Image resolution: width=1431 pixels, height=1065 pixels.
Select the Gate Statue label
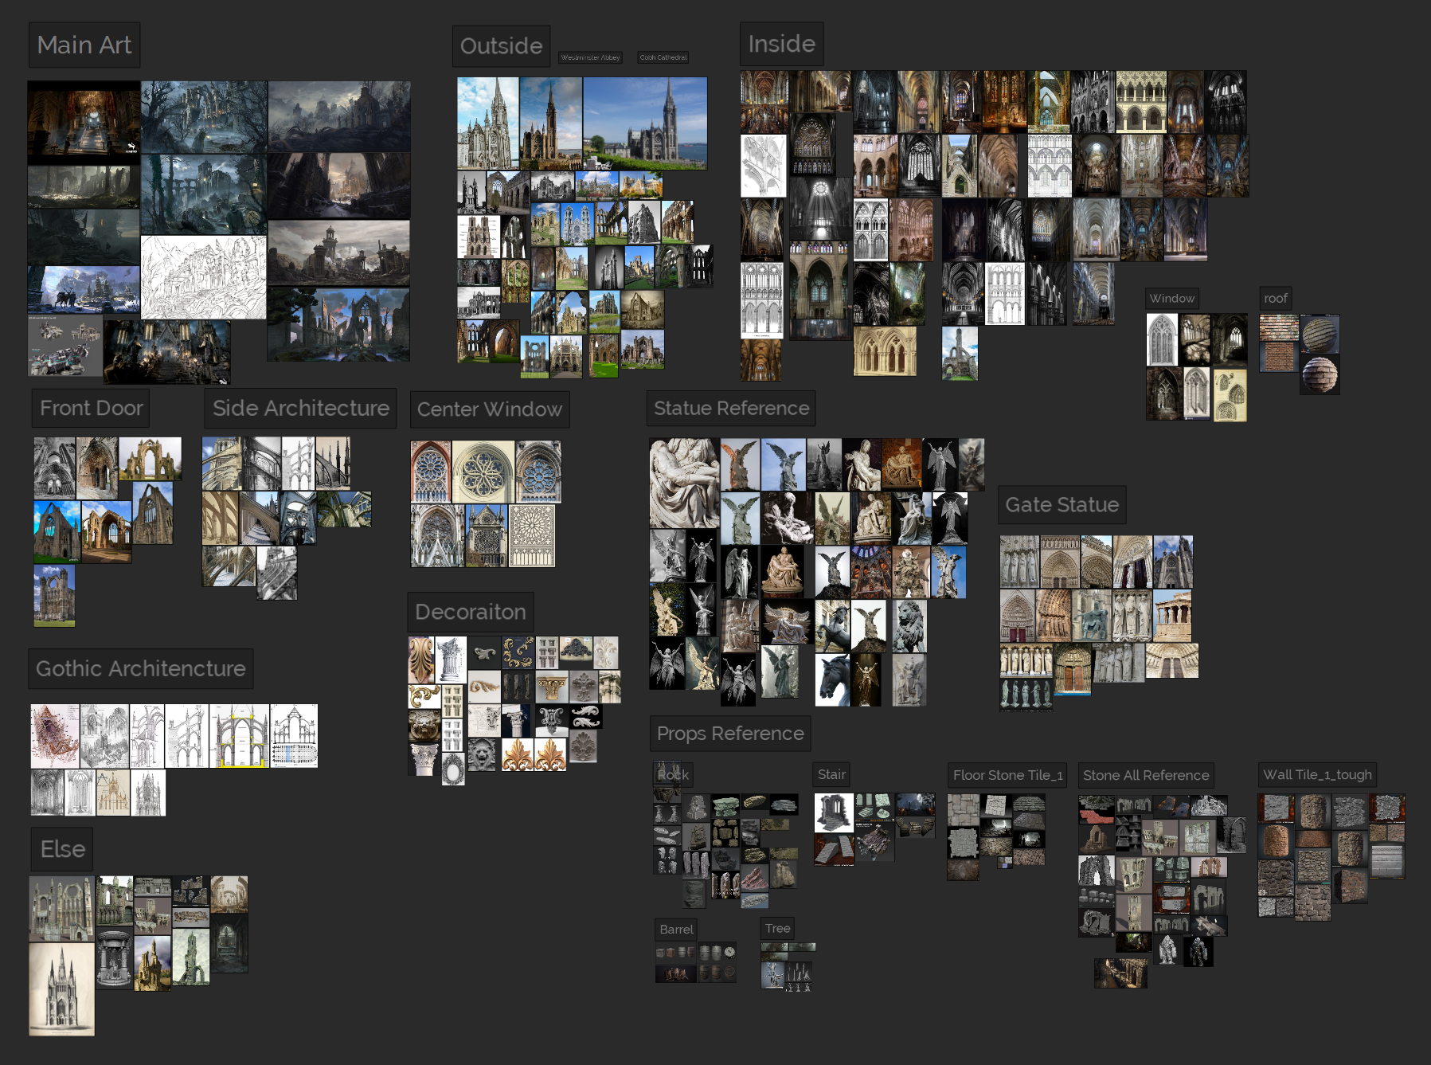[1062, 505]
